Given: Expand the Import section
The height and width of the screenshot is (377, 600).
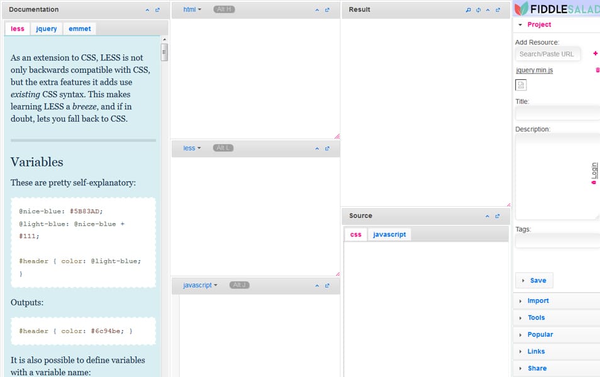Looking at the screenshot, I should pos(538,301).
